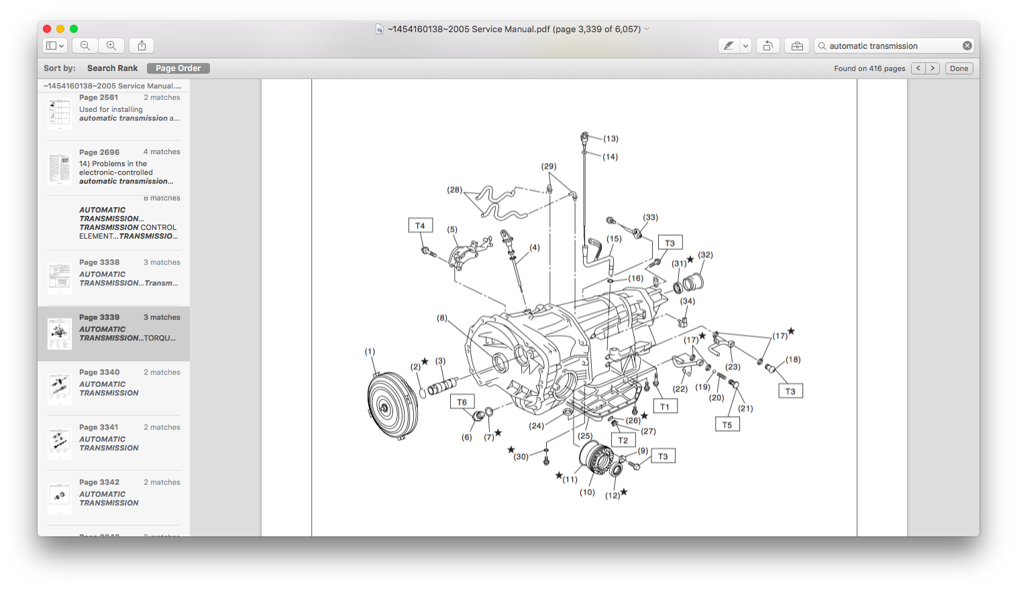Click the magnifying glass in search field
1017x590 pixels.
[x=822, y=46]
